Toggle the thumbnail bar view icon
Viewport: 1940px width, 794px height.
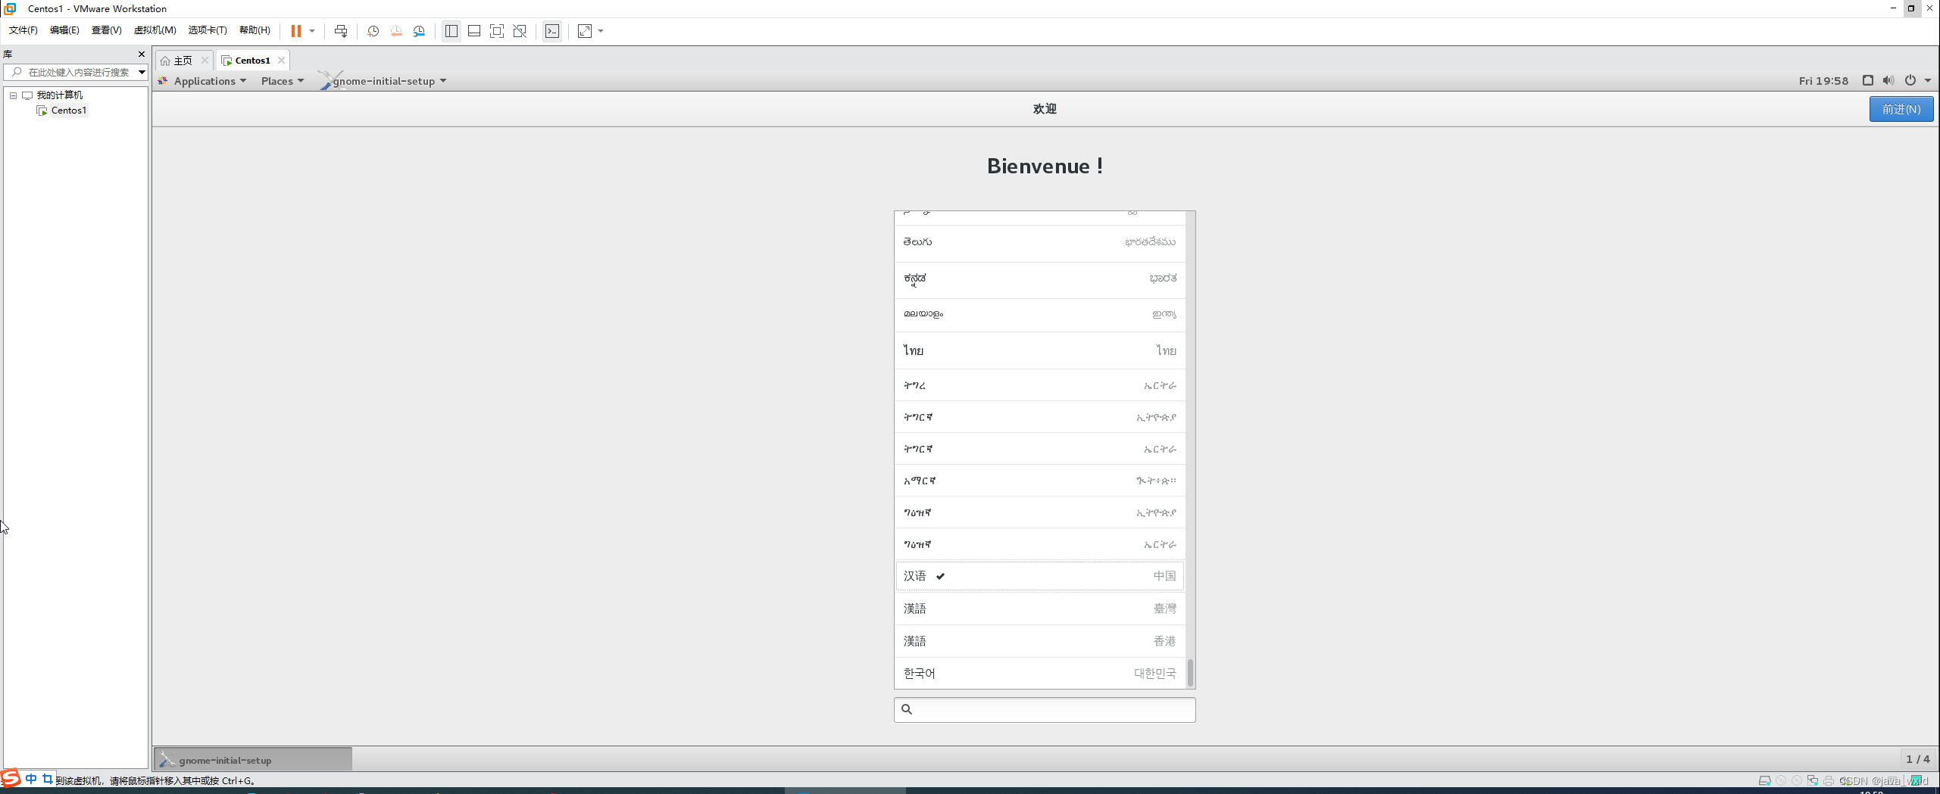[474, 31]
